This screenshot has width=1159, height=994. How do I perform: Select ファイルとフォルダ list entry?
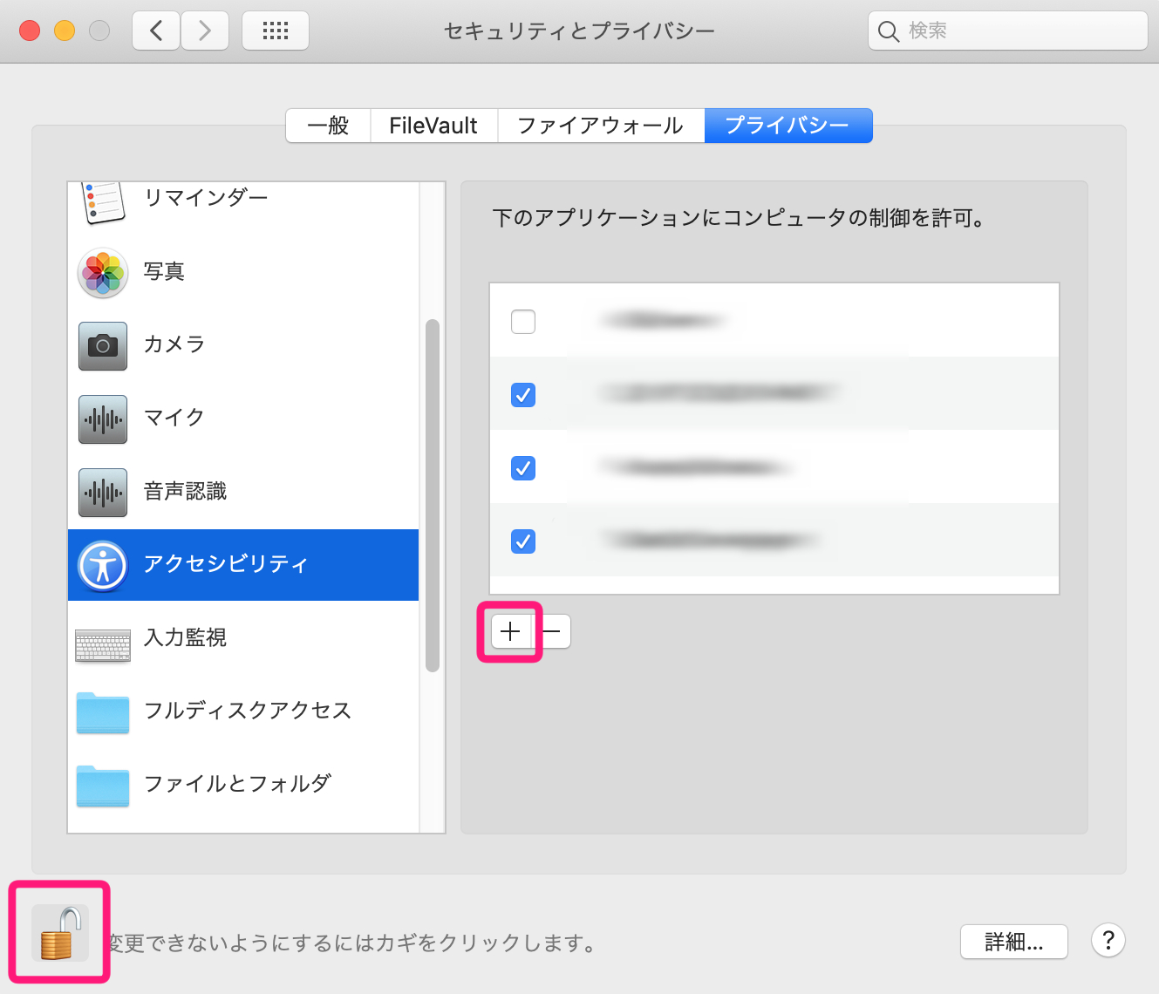[x=243, y=785]
